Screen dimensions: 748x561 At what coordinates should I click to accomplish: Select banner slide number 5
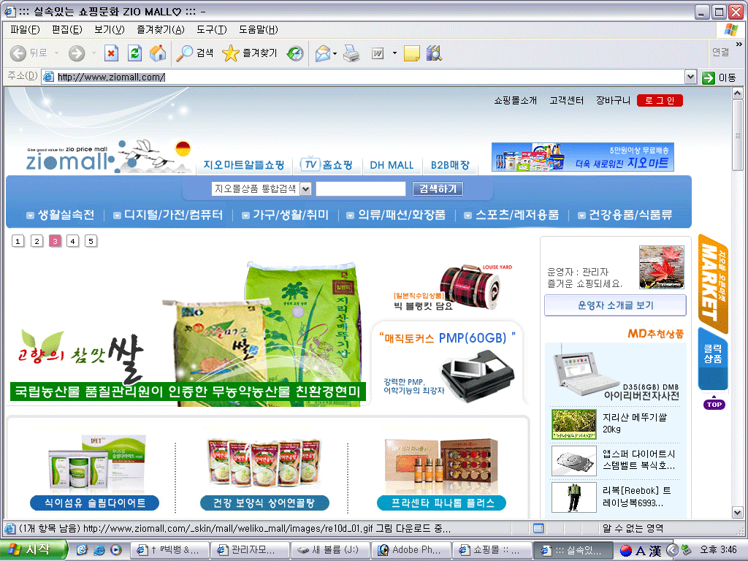(91, 241)
